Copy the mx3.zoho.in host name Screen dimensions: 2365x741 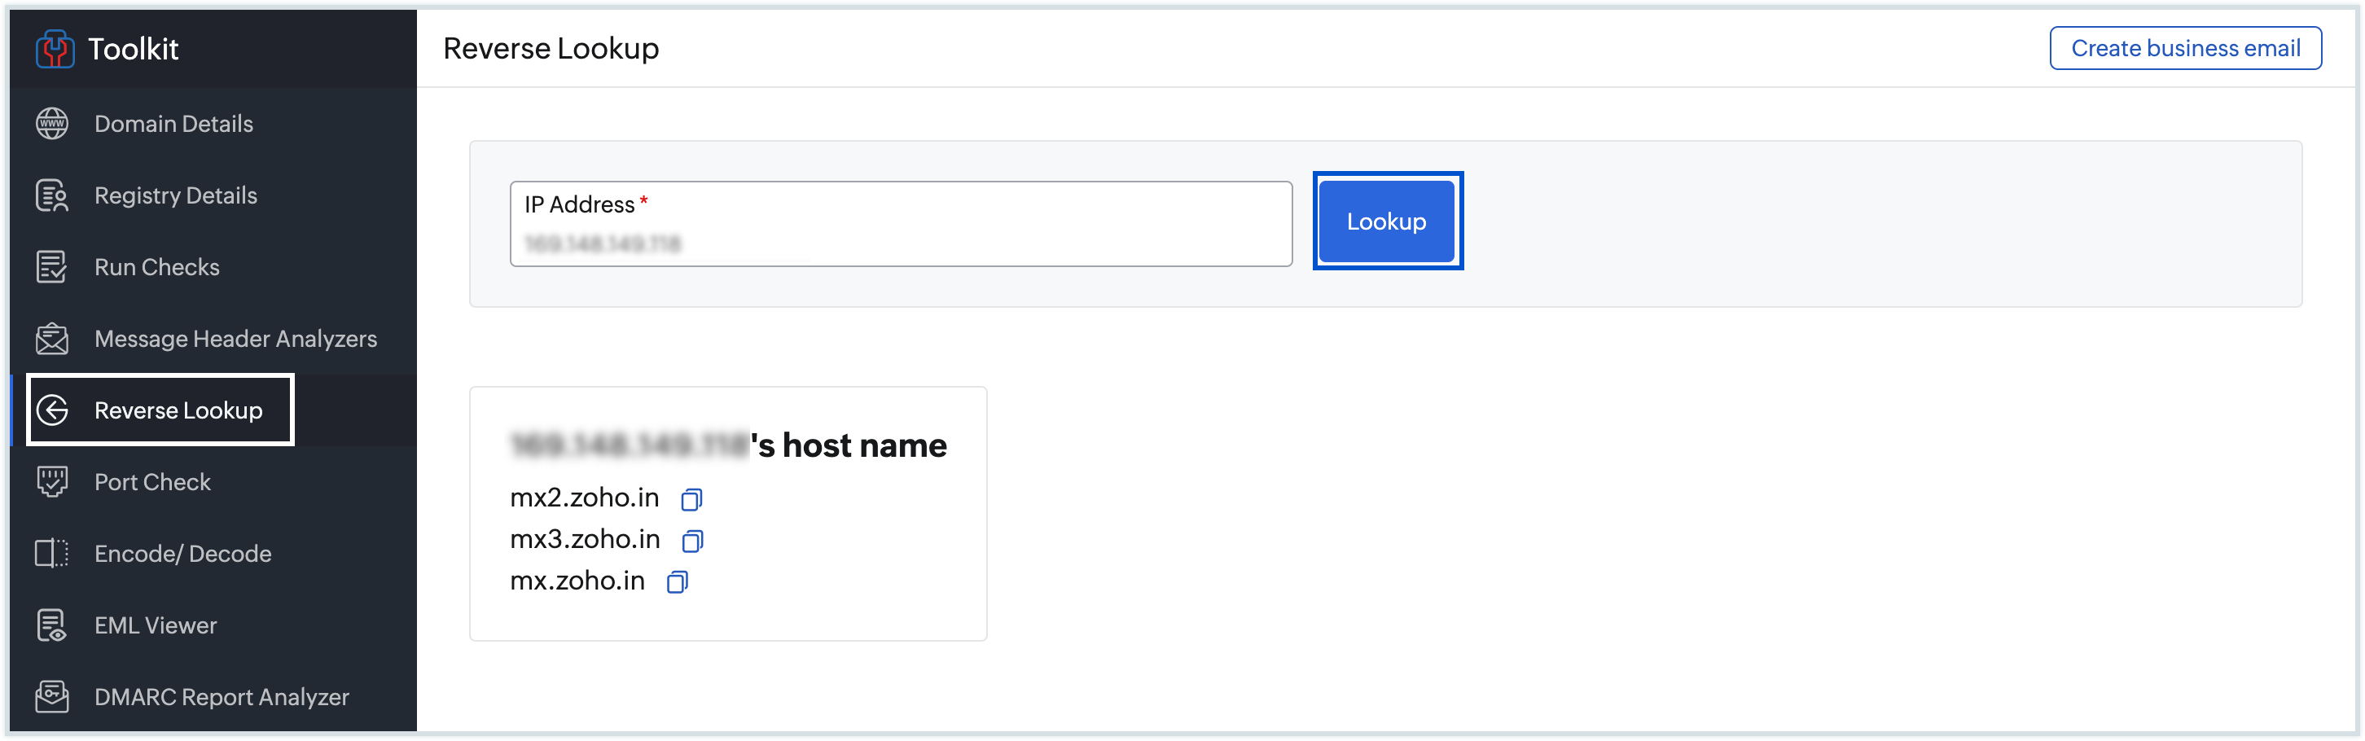(x=692, y=541)
